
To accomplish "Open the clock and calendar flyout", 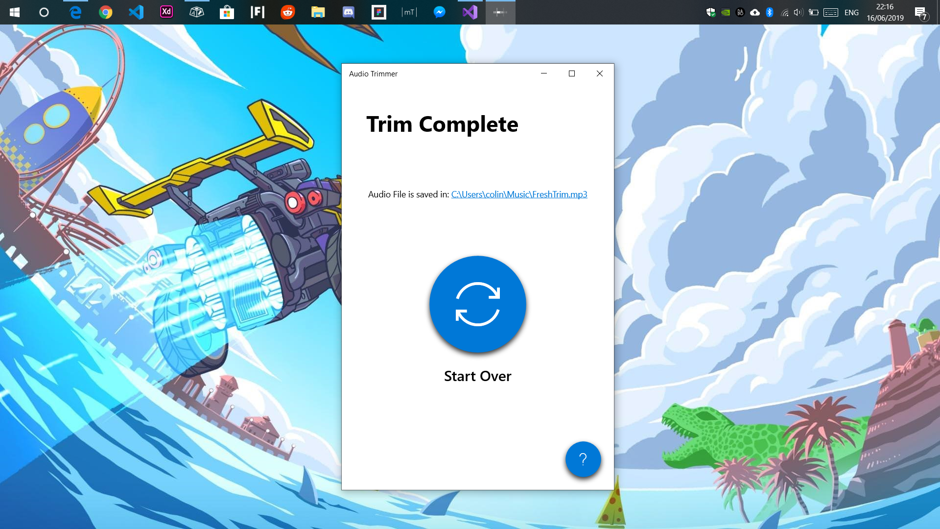I will click(x=885, y=12).
